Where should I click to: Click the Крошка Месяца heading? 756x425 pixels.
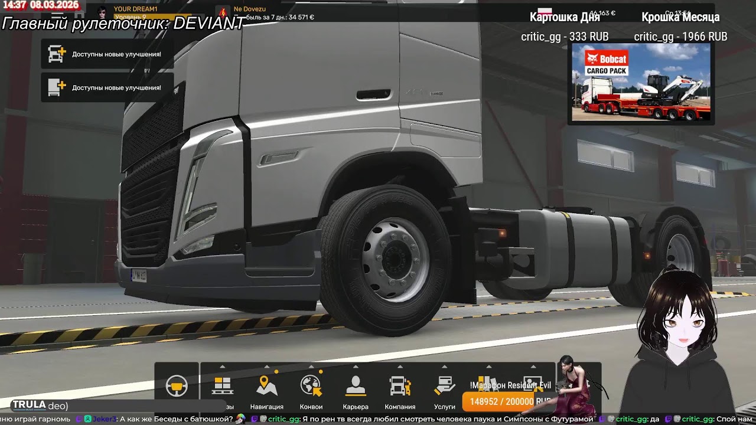[680, 17]
